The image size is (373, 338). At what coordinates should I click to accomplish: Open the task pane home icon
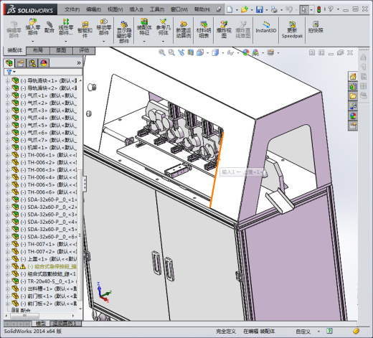353,76
